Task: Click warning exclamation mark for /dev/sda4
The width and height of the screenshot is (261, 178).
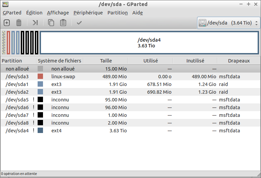Action: coord(34,130)
